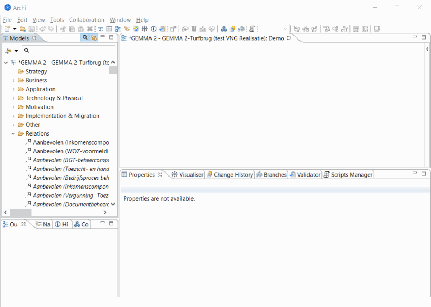Expand the Application folder
Image resolution: width=431 pixels, height=307 pixels.
tap(13, 89)
